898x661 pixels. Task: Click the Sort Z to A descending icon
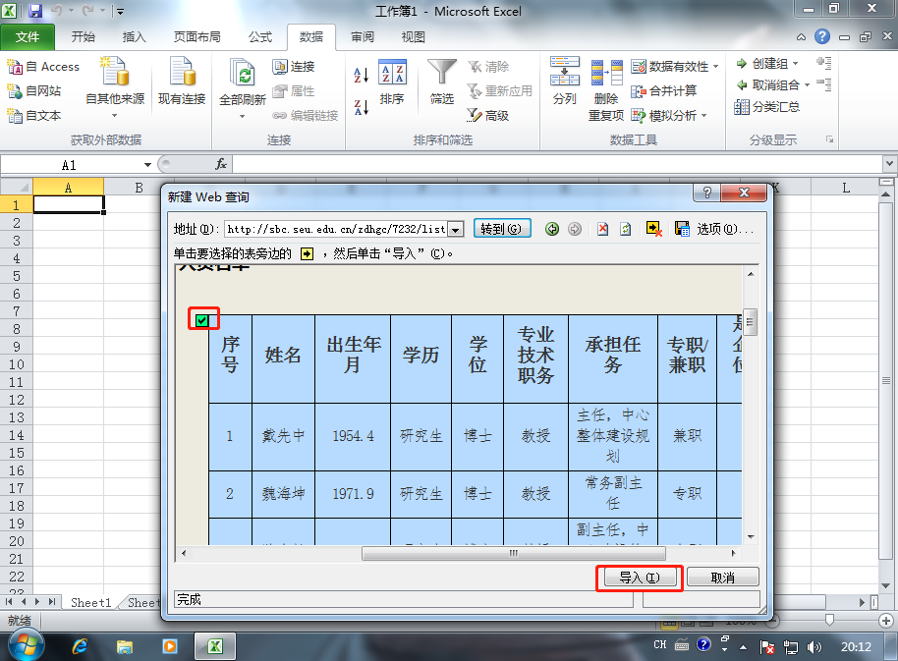[361, 107]
